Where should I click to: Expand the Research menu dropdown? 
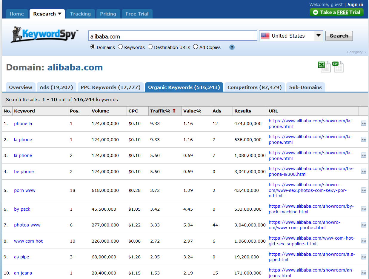pos(47,14)
